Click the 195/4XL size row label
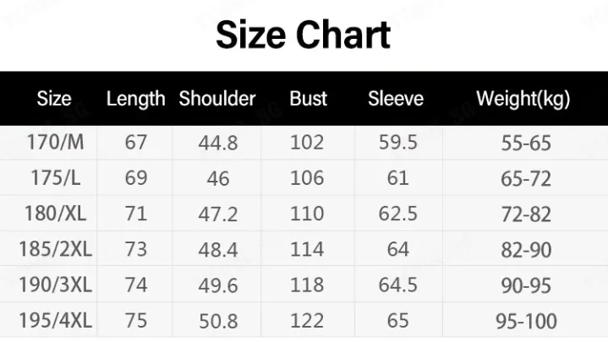Screen dimensions: 608x342 click(x=55, y=321)
